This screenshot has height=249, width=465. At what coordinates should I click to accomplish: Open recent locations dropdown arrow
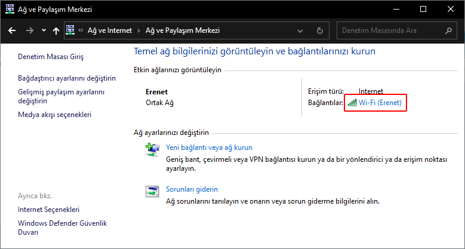(44, 30)
